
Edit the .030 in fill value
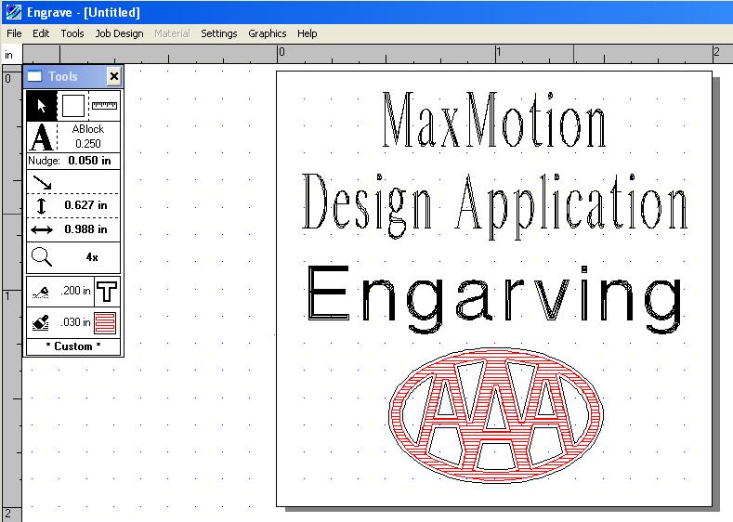coord(76,322)
